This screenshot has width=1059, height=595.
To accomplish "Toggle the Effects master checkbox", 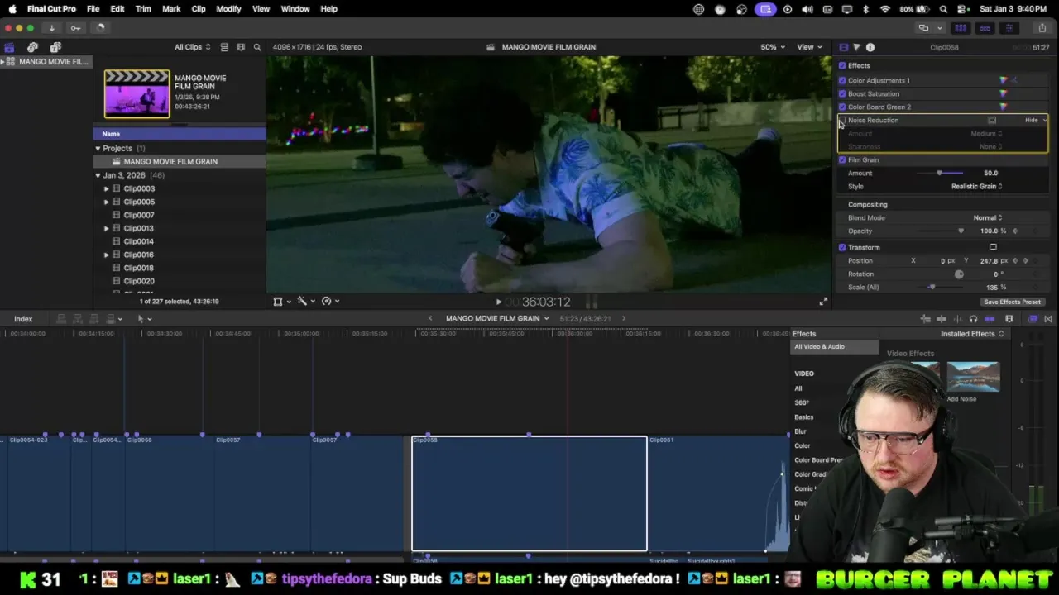I will pos(842,65).
